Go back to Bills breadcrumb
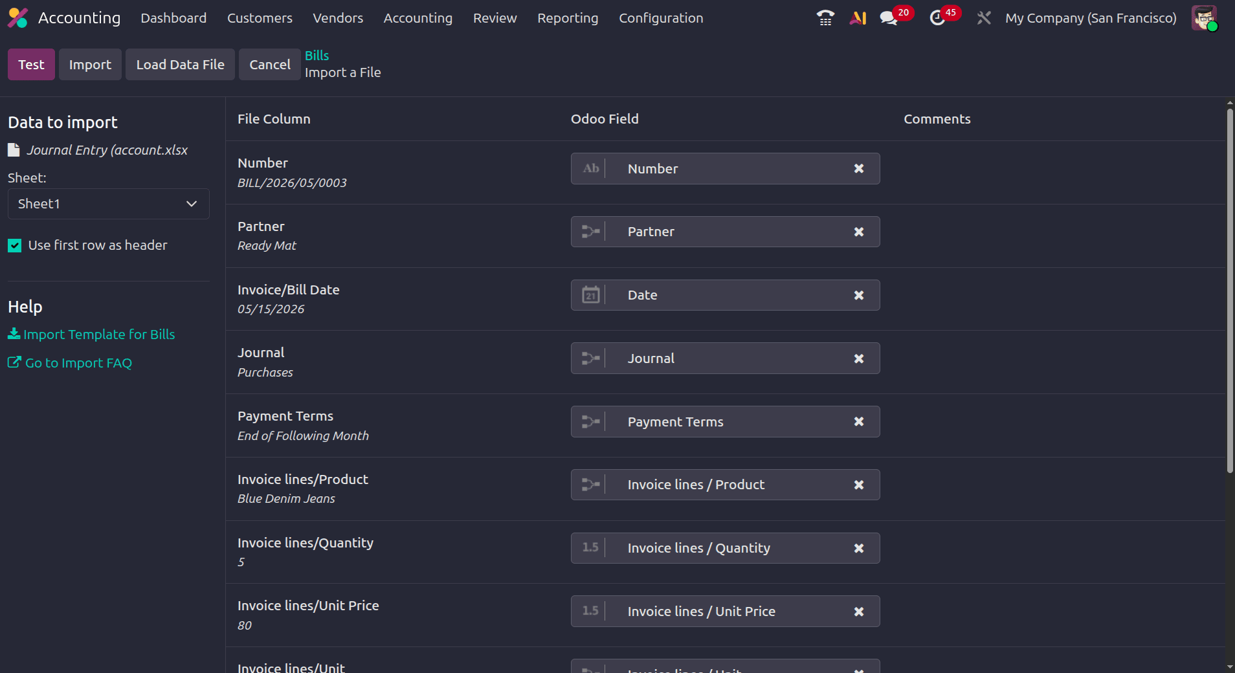The width and height of the screenshot is (1235, 673). (x=317, y=56)
